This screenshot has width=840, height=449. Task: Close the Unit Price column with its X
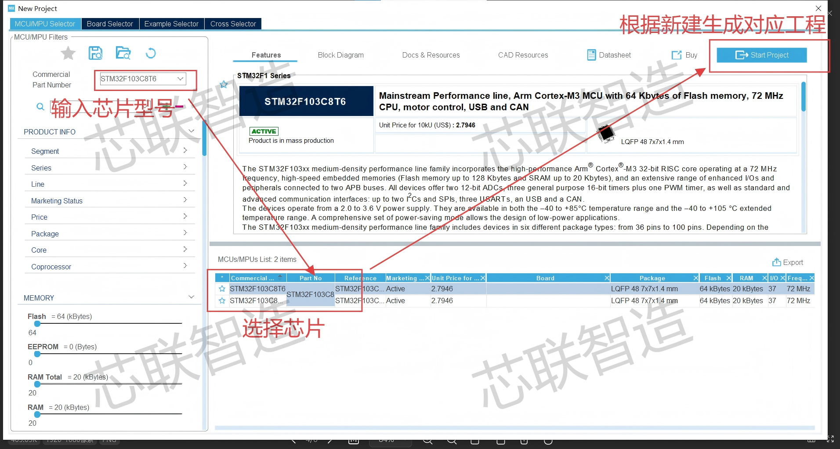coord(482,278)
